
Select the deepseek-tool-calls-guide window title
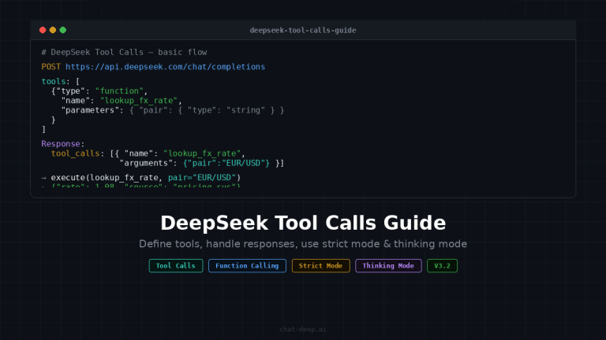coord(303,30)
